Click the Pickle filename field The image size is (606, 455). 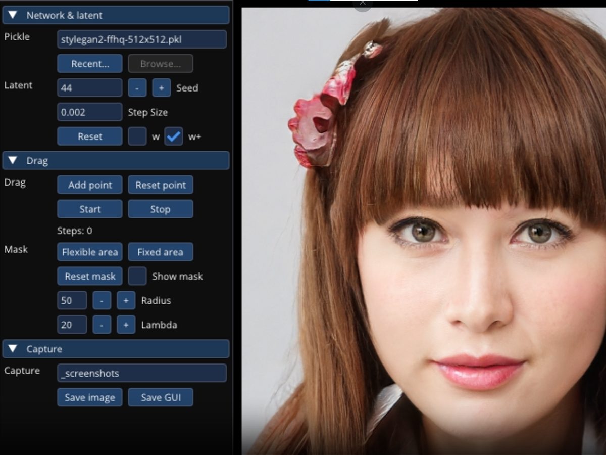click(x=141, y=39)
